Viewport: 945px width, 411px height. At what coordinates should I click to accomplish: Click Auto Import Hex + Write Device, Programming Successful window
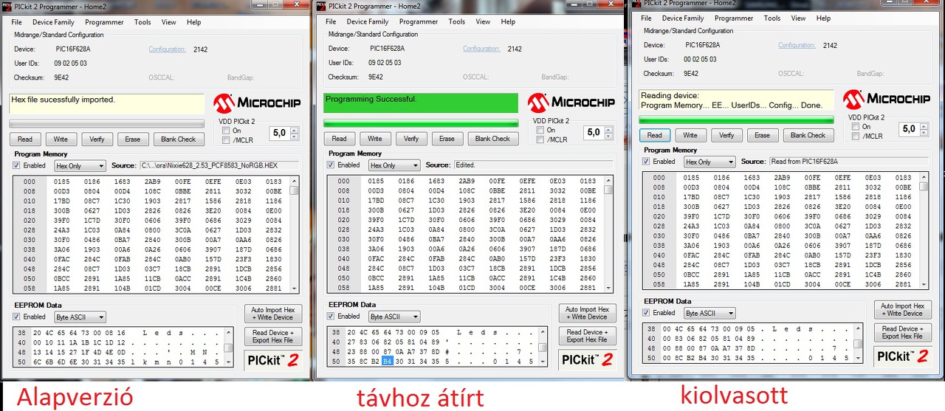tap(588, 313)
